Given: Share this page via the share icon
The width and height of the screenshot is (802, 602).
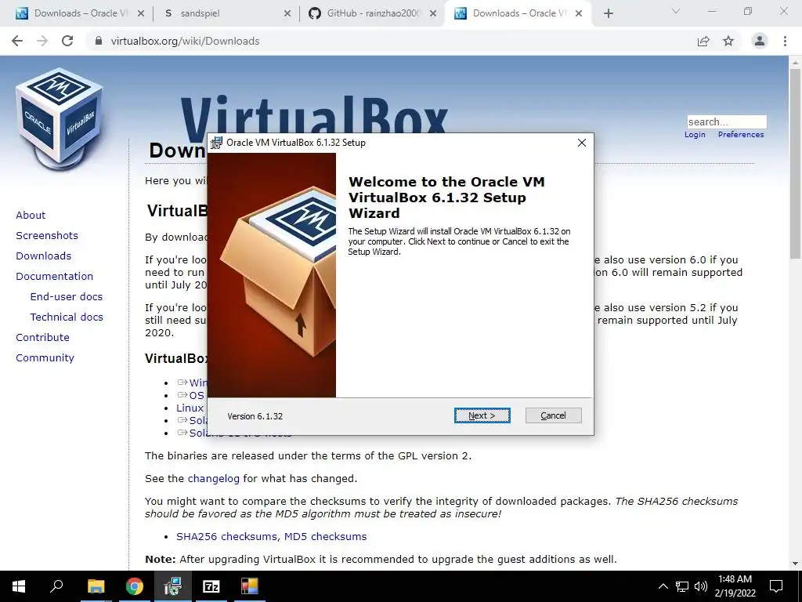Looking at the screenshot, I should pyautogui.click(x=703, y=41).
